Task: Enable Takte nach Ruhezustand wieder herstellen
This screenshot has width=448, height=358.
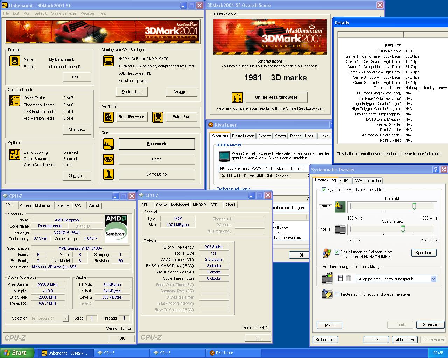Action: coord(337,294)
